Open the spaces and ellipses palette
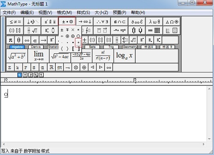Image resolution: width=214 pixels, height=155 pixels. (33, 22)
